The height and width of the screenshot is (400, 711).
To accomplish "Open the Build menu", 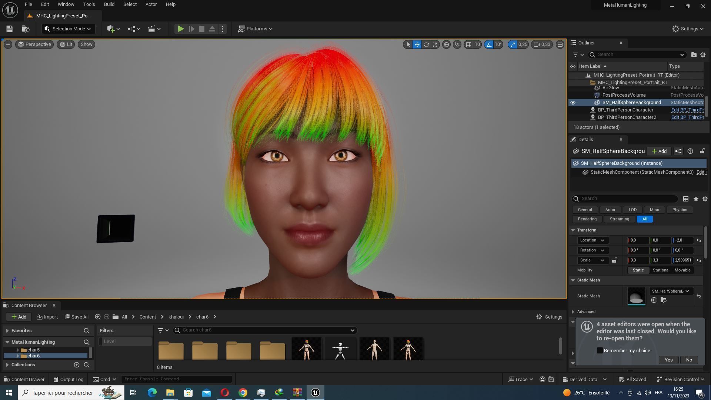I will [109, 4].
